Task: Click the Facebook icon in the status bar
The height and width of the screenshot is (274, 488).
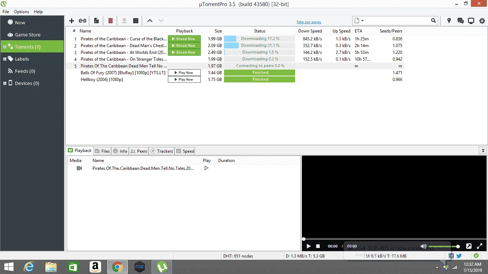Action: [x=451, y=255]
